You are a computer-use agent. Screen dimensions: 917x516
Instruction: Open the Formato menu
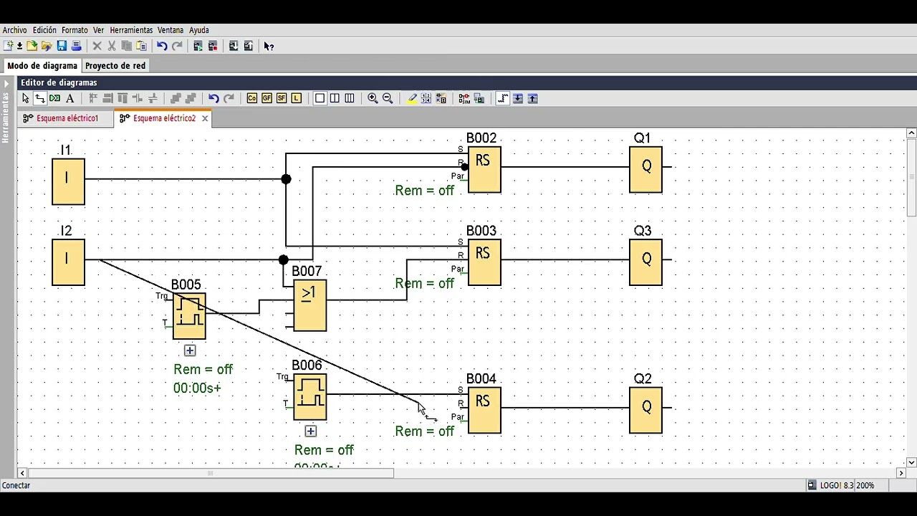(x=75, y=30)
